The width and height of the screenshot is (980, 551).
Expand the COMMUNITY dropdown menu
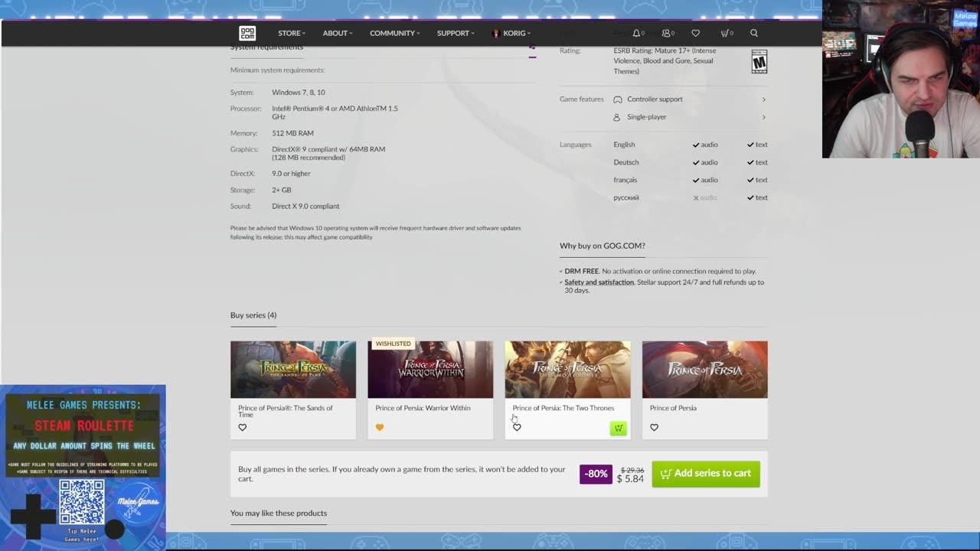(x=395, y=33)
